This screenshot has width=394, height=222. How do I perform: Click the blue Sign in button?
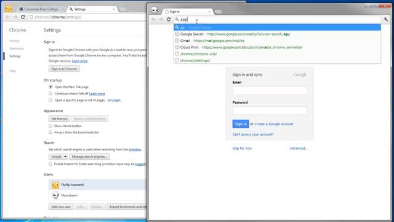coord(241,124)
